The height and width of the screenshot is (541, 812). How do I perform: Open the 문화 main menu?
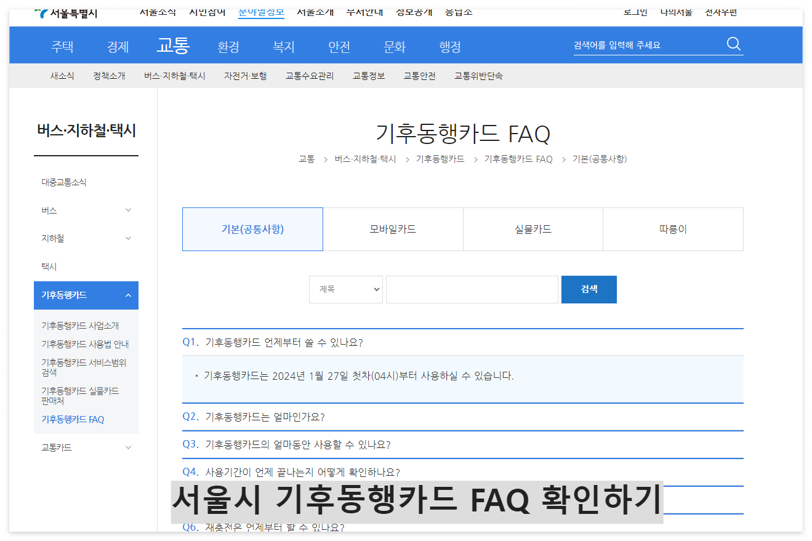395,47
